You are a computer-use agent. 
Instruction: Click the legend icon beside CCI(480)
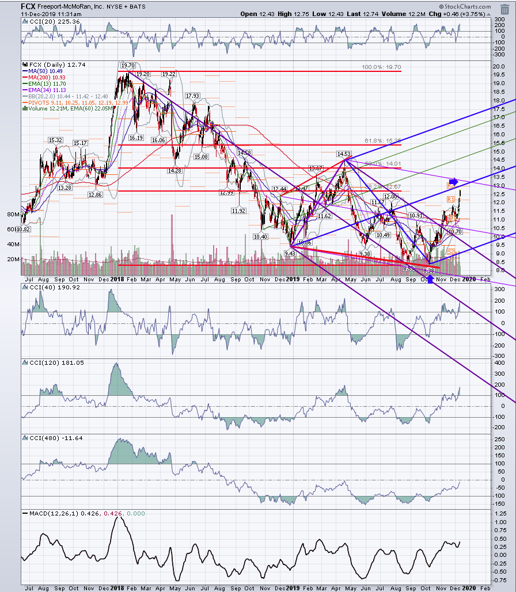[x=25, y=438]
